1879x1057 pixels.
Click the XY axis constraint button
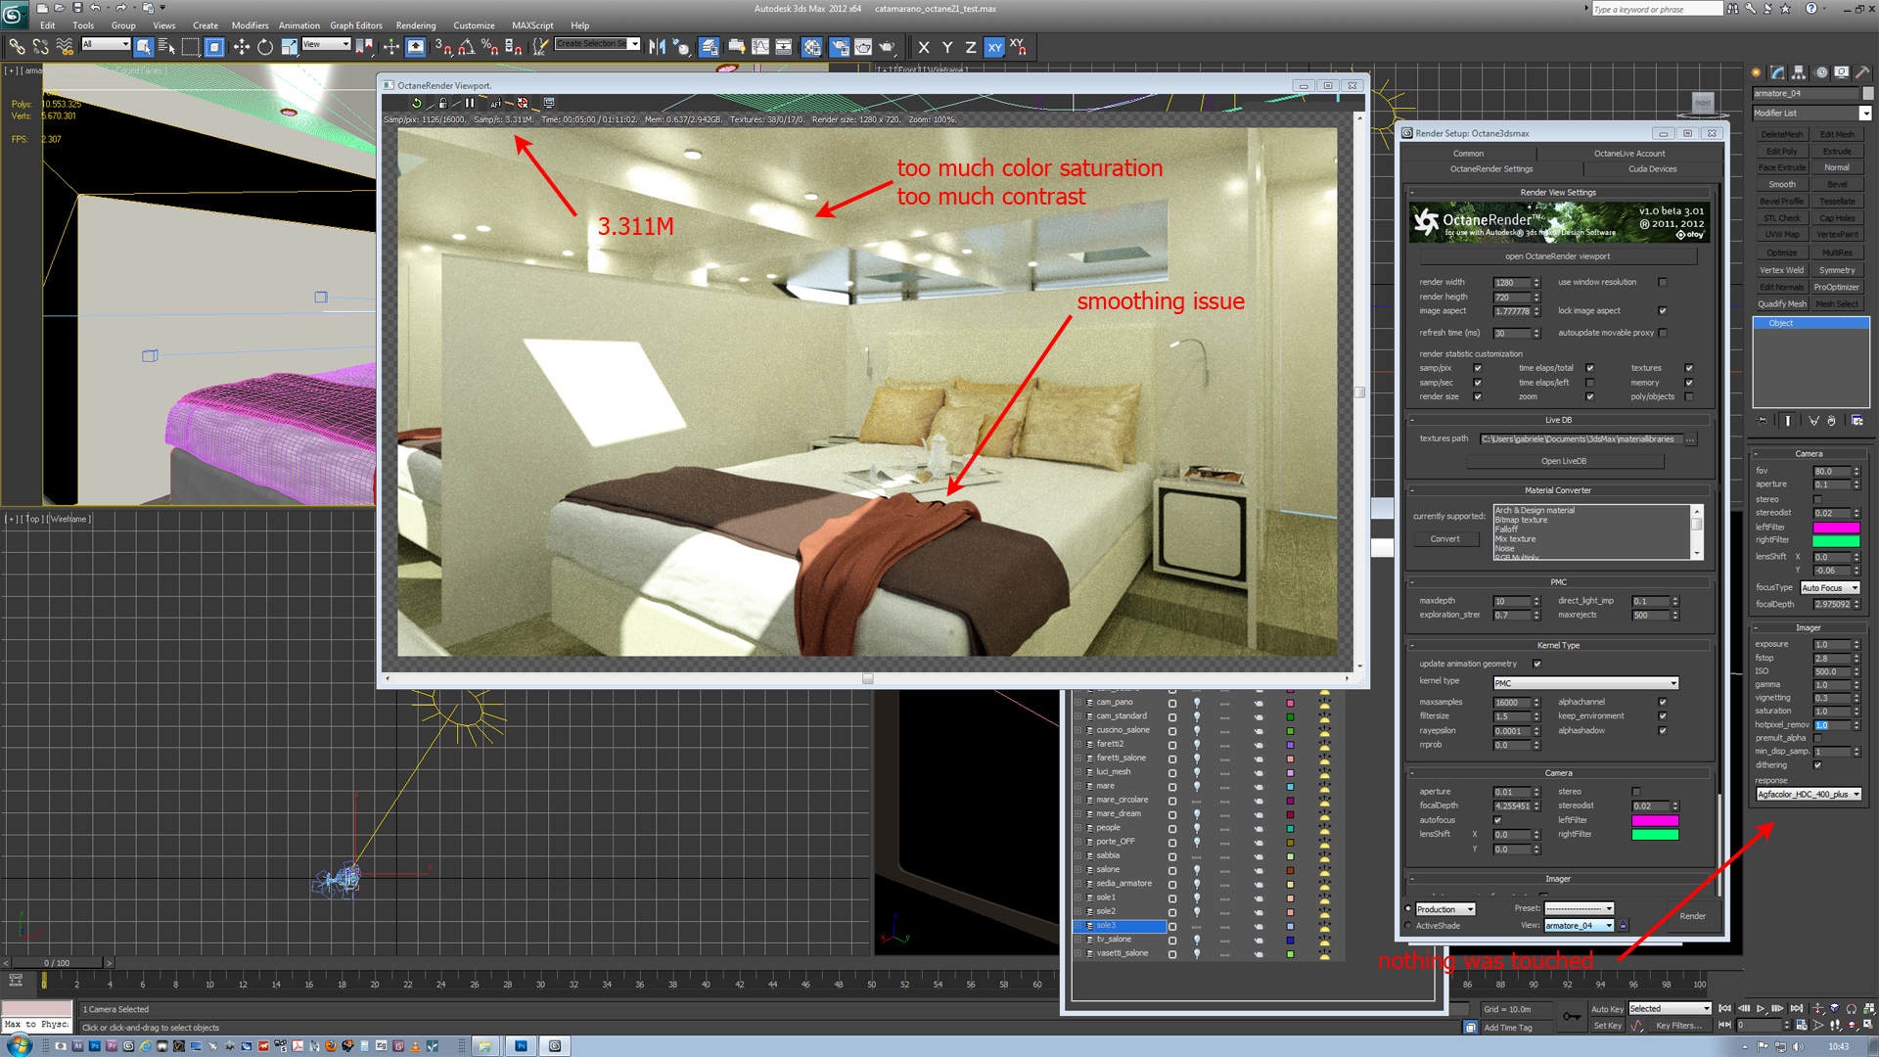pos(994,47)
